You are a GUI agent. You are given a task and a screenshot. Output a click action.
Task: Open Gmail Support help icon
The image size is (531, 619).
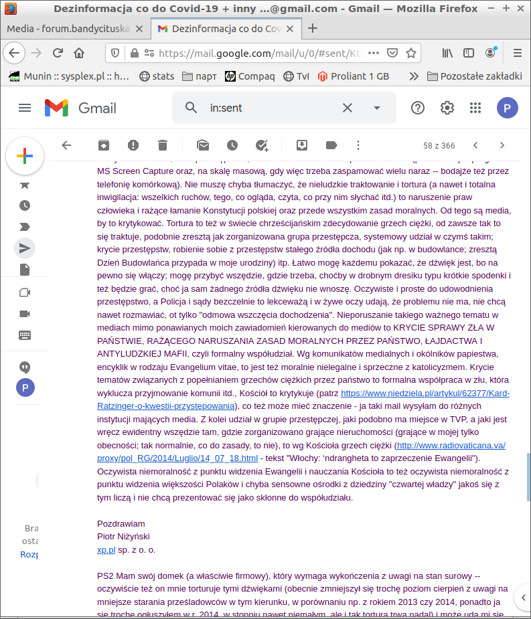pyautogui.click(x=418, y=108)
